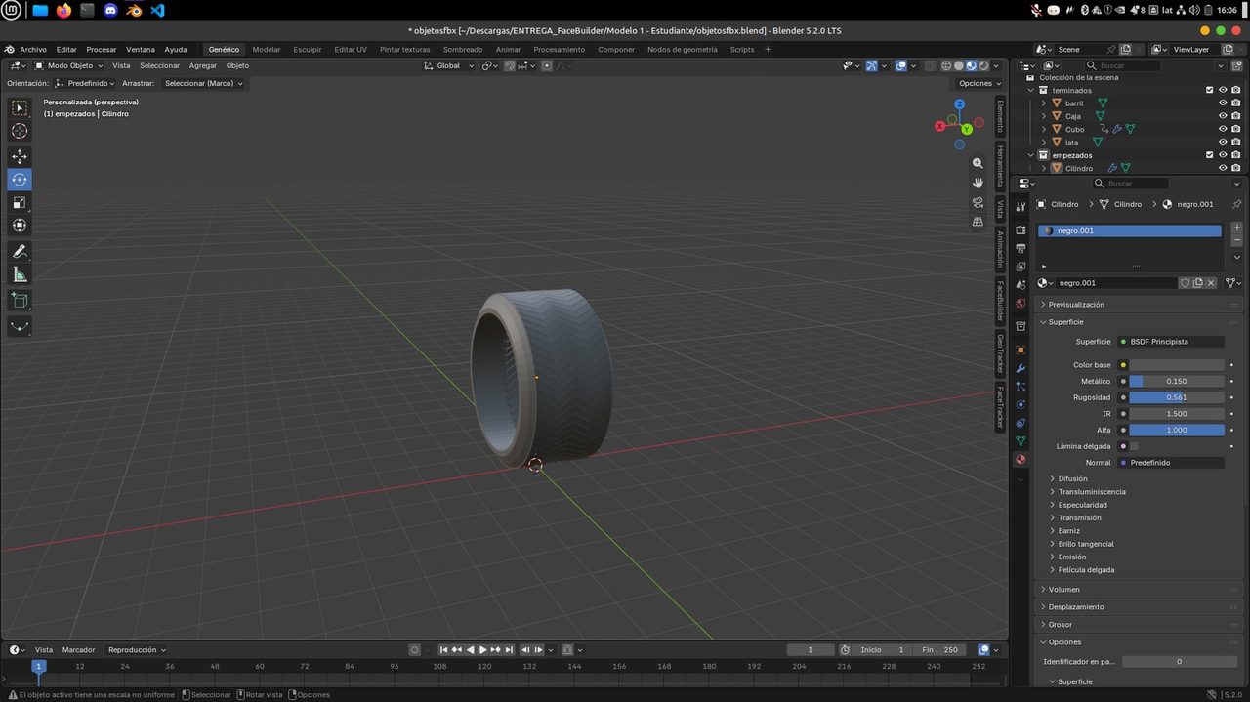Click the viewport zoom magnifier icon

tap(978, 164)
